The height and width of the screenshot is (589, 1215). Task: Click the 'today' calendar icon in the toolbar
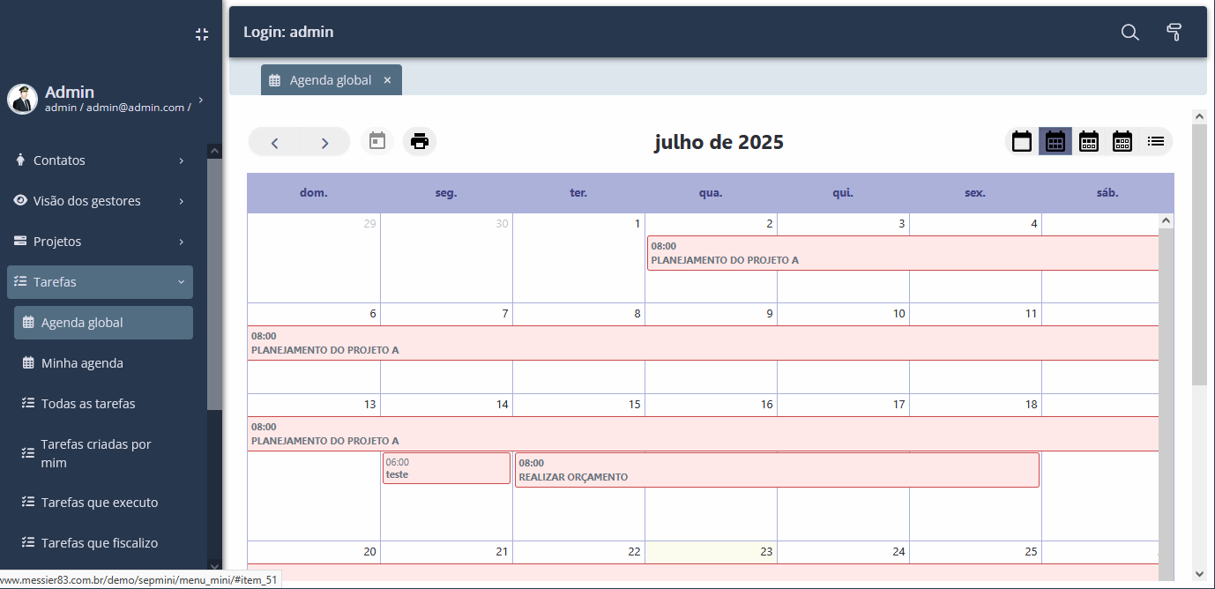(x=376, y=141)
